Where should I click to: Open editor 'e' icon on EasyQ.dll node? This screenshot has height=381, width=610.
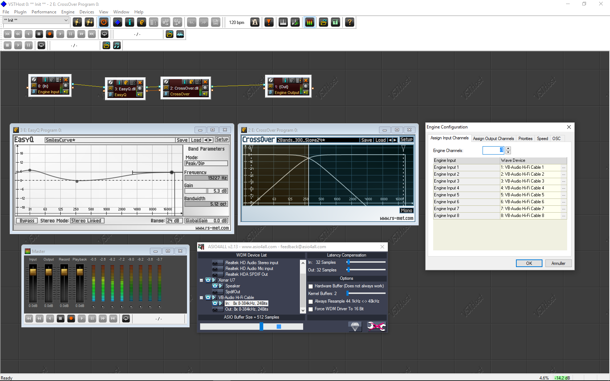pos(126,82)
